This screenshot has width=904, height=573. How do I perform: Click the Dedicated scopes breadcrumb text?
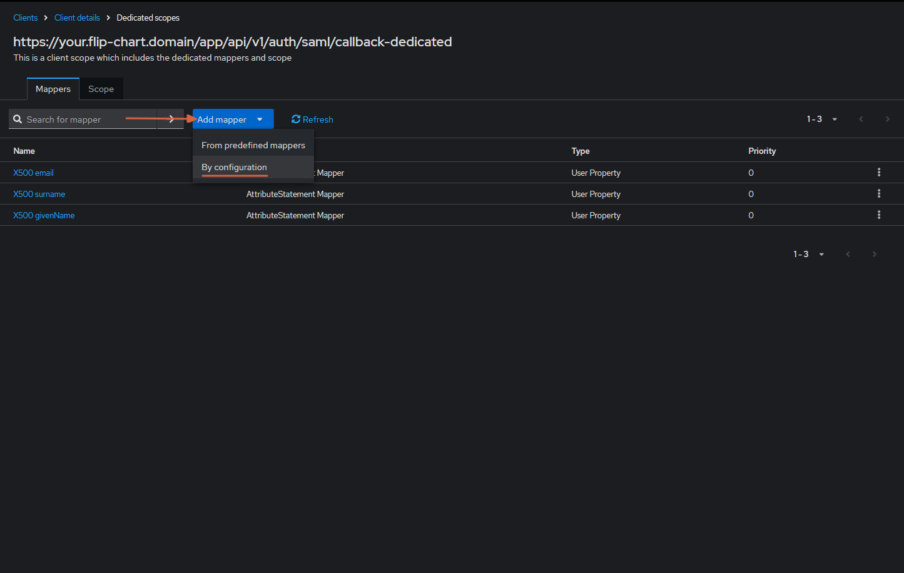148,18
